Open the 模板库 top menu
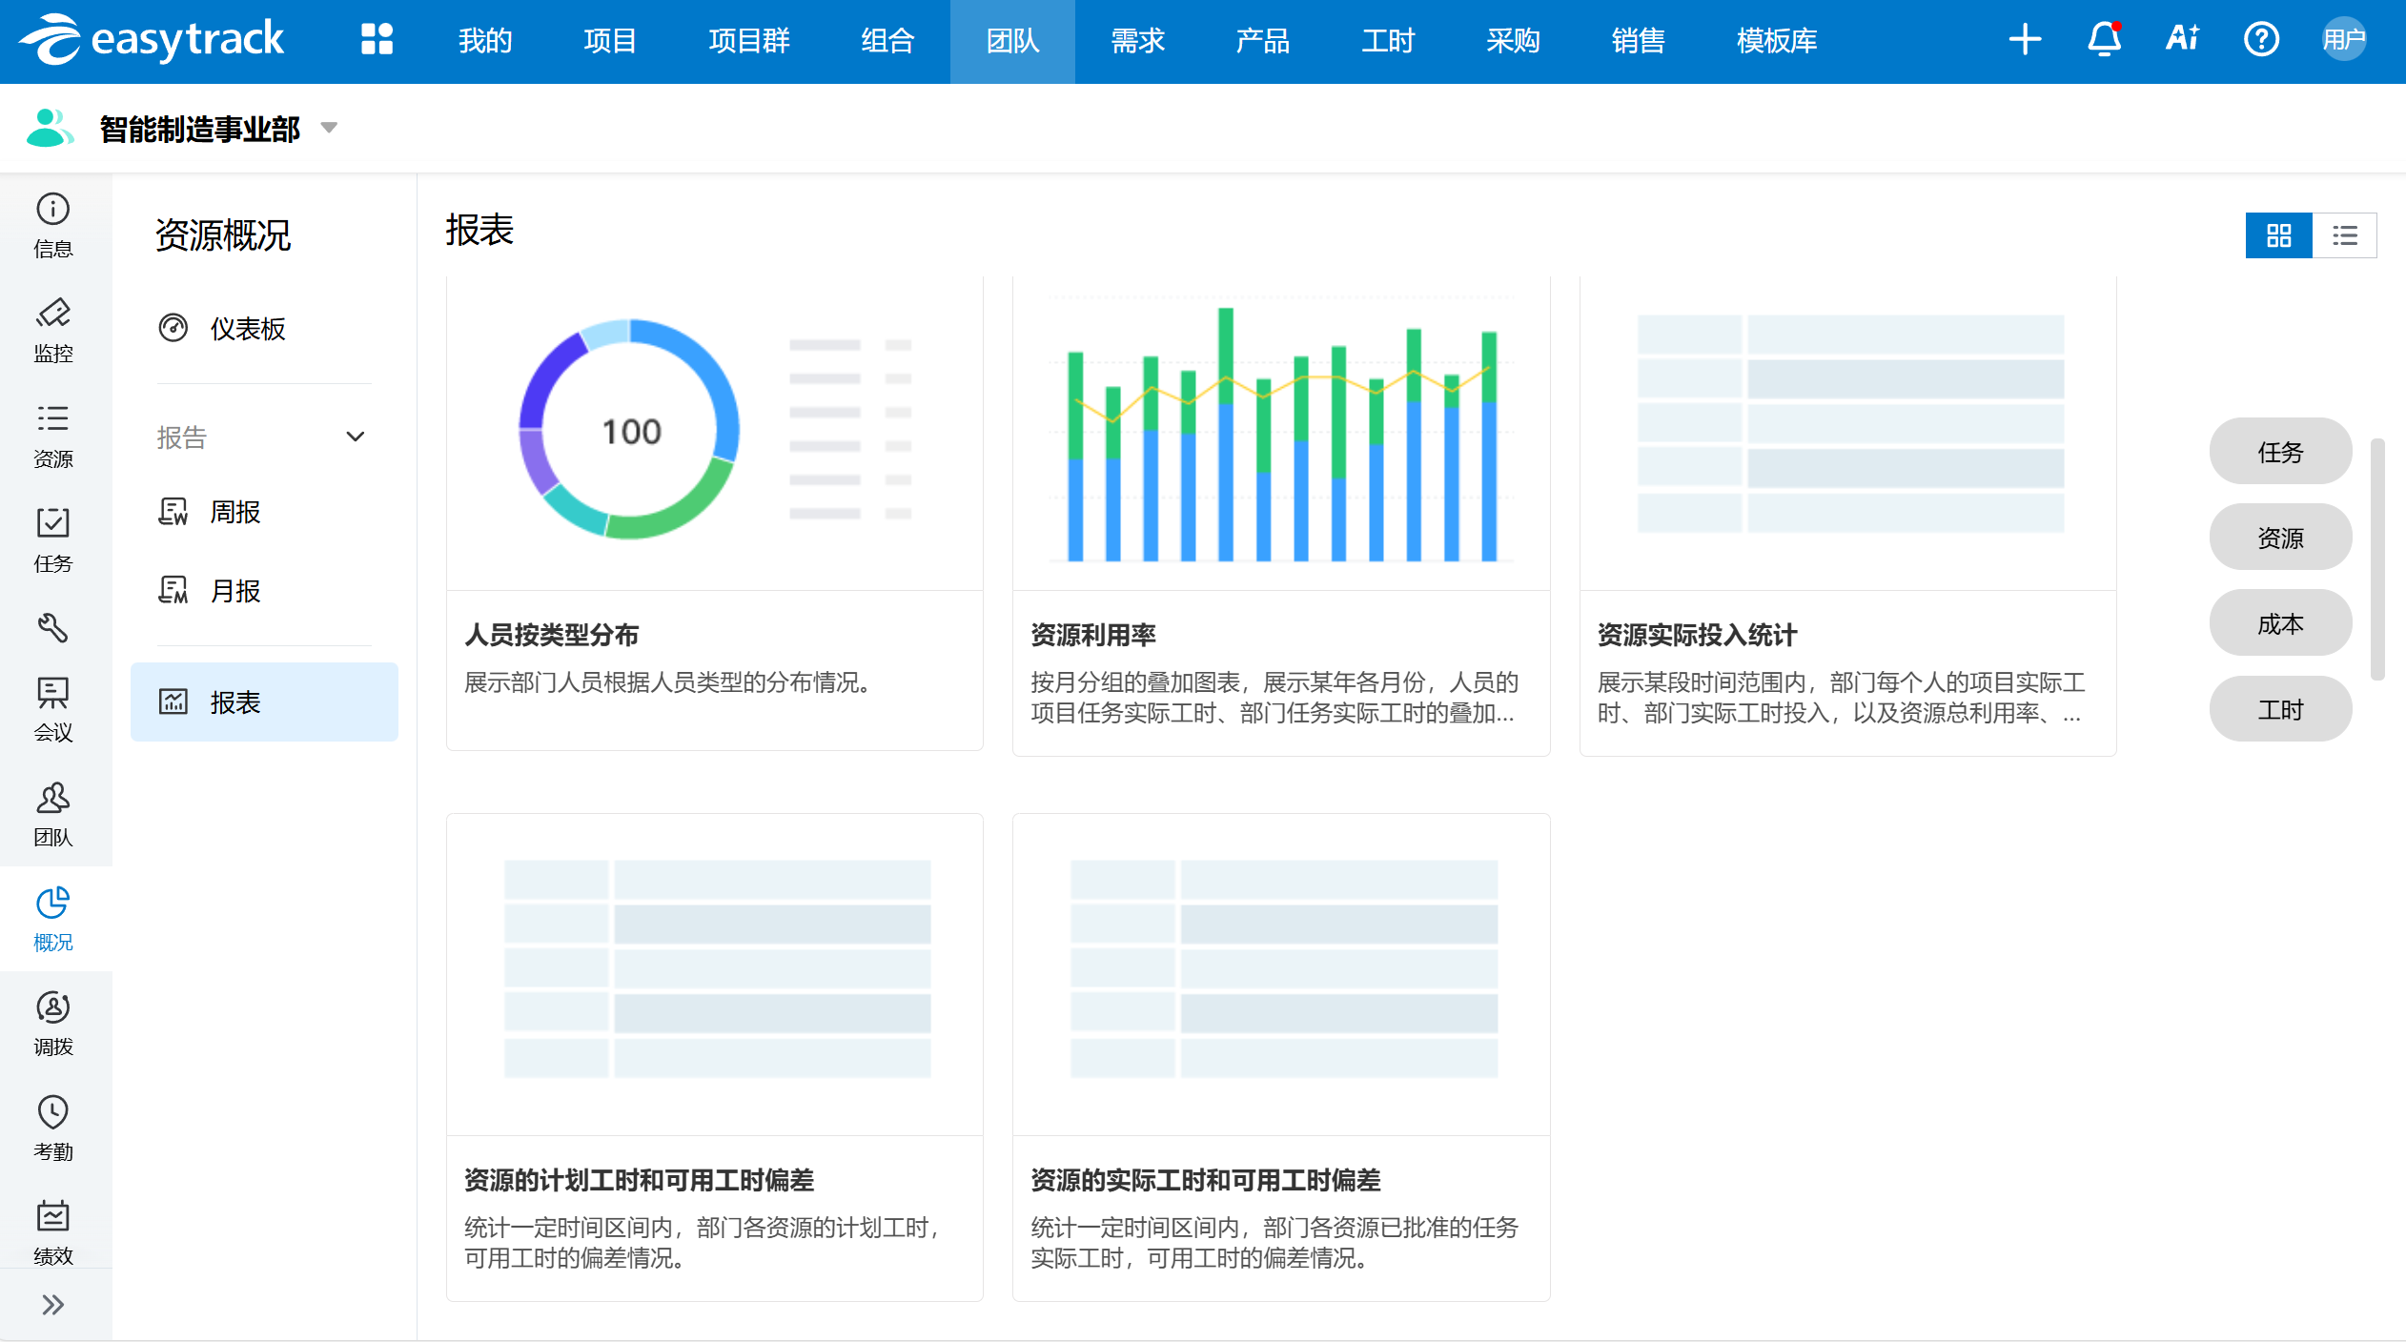2406x1342 pixels. [1777, 40]
